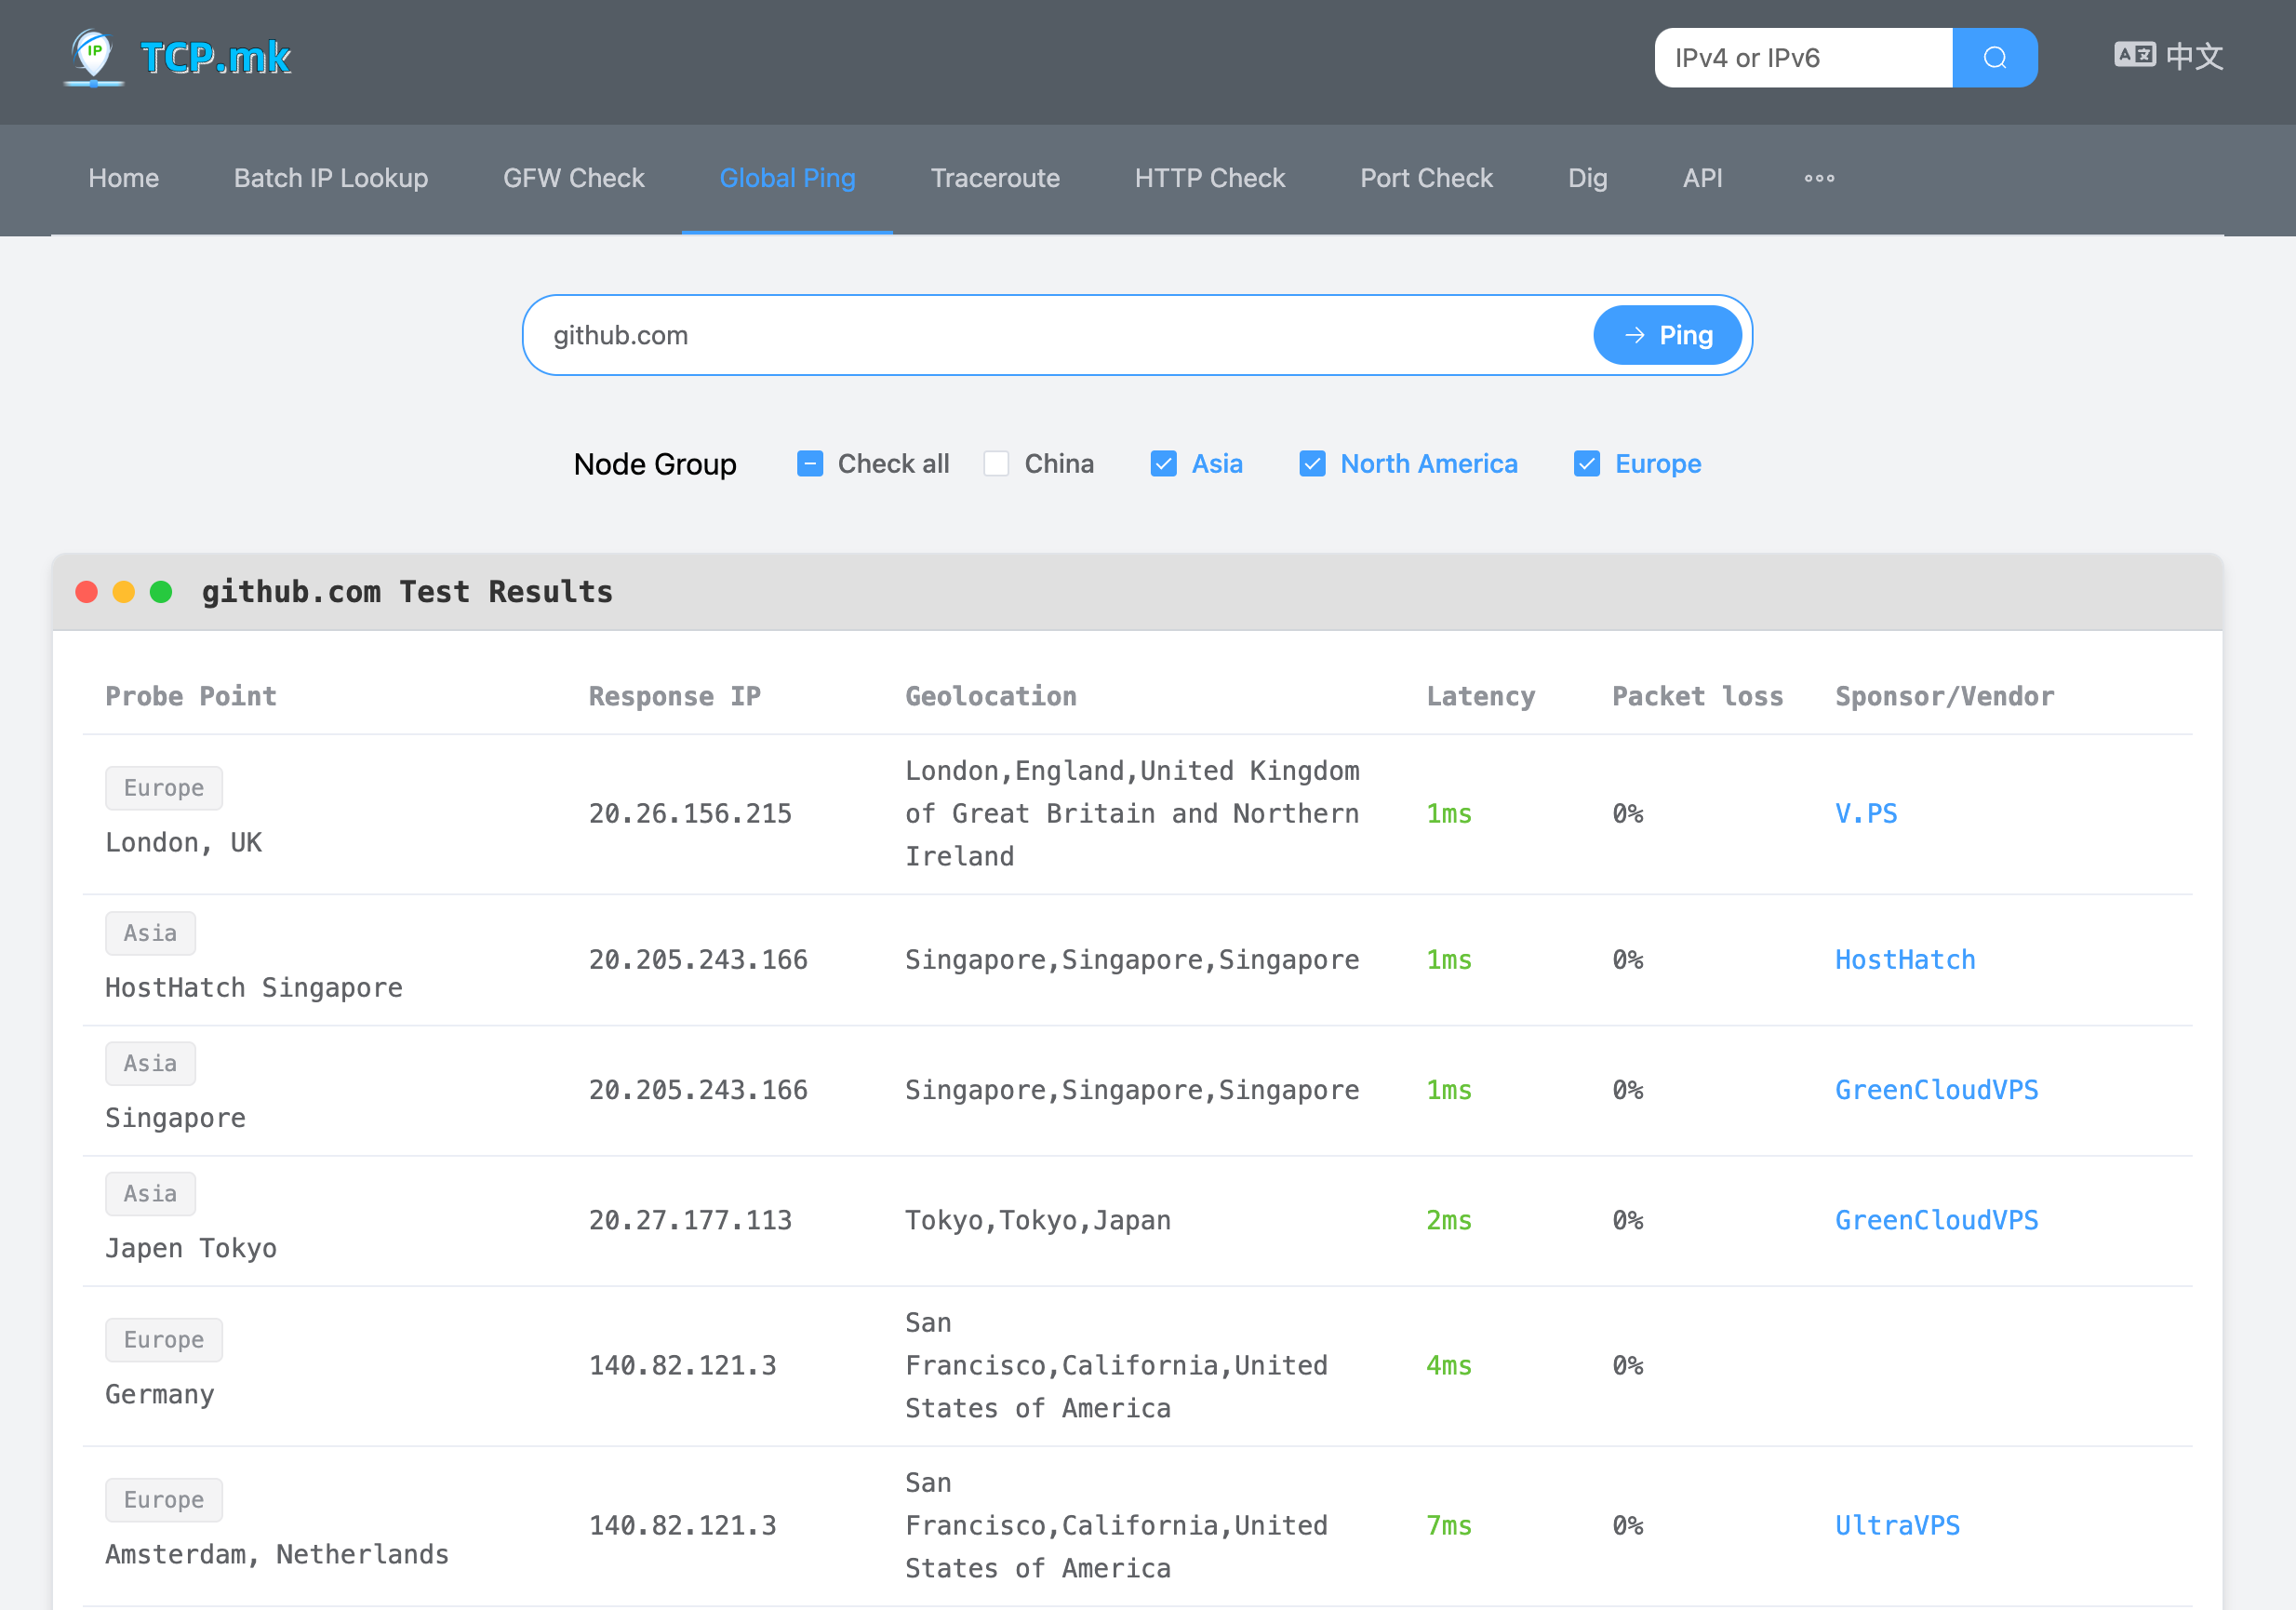2296x1610 pixels.
Task: Click the Geolocation column header
Action: [991, 695]
